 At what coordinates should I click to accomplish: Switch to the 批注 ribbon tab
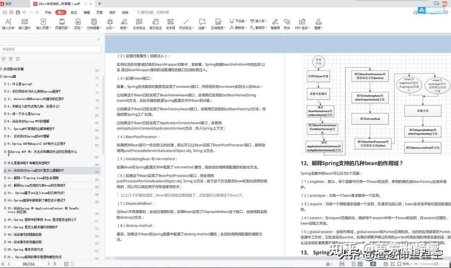click(x=74, y=12)
